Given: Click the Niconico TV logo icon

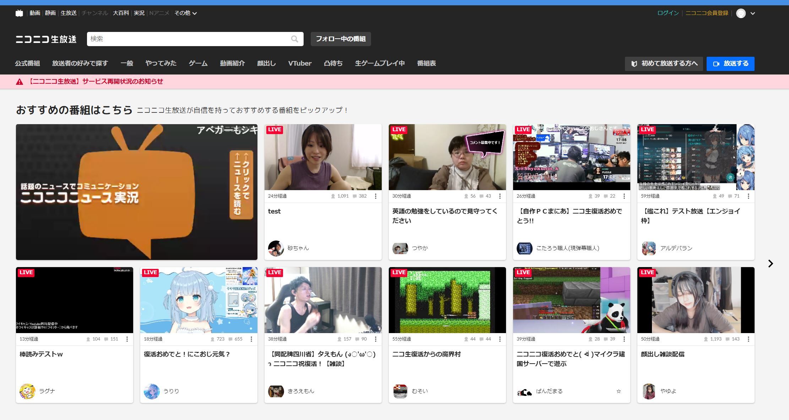Looking at the screenshot, I should tap(19, 13).
